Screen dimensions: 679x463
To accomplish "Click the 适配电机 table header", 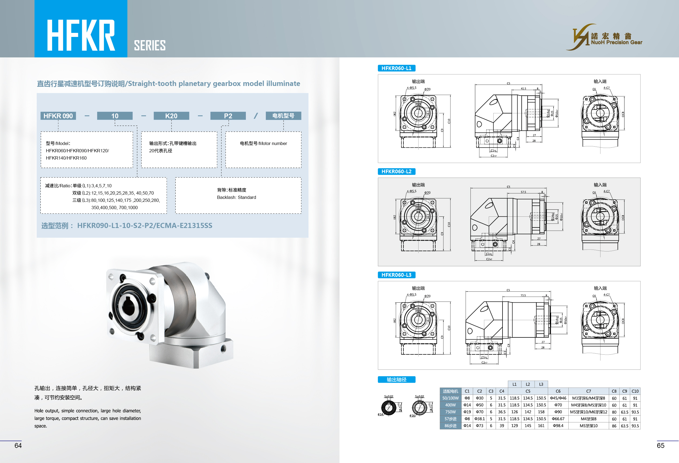I will point(450,391).
